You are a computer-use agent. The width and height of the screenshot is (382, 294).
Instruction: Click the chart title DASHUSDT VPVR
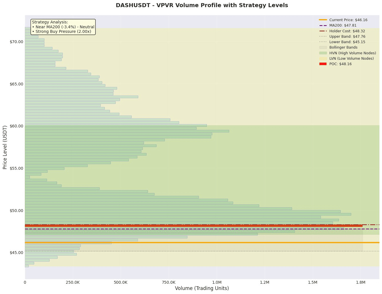click(x=202, y=5)
